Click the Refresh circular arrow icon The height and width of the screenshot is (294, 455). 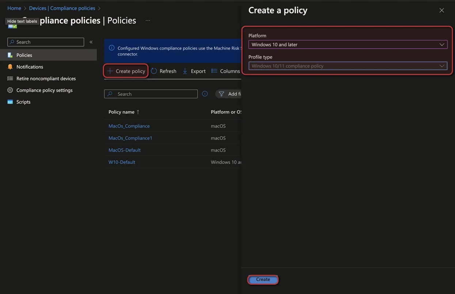tap(154, 71)
